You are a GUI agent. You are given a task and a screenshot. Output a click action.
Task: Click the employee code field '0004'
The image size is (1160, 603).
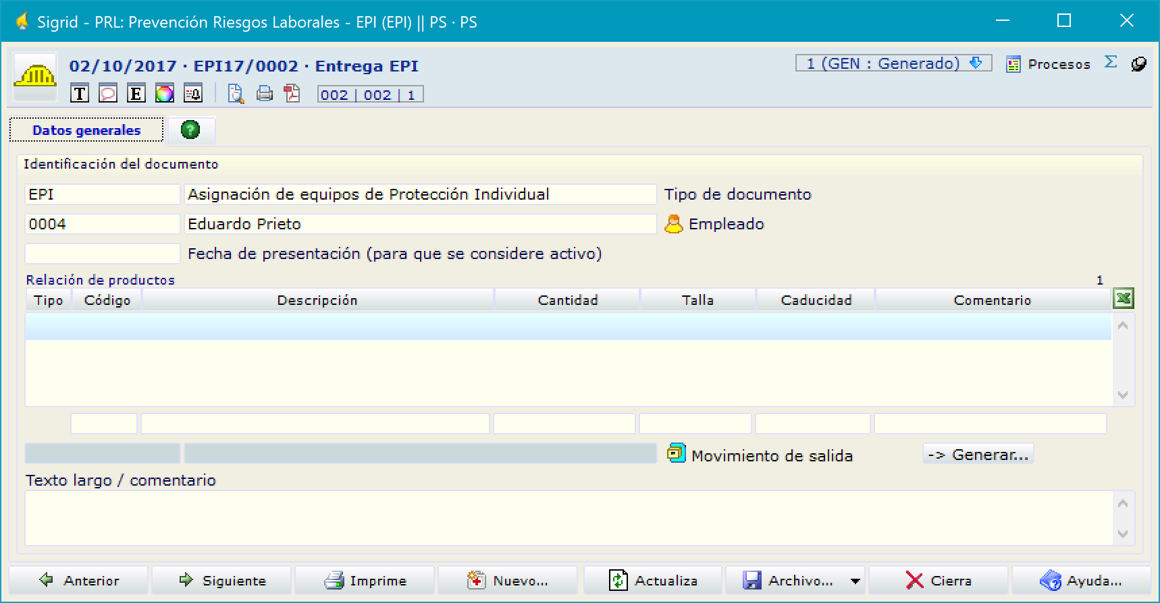(103, 224)
